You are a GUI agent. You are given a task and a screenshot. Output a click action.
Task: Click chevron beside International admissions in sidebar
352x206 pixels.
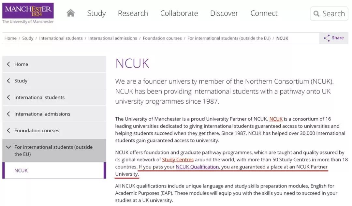click(8, 114)
